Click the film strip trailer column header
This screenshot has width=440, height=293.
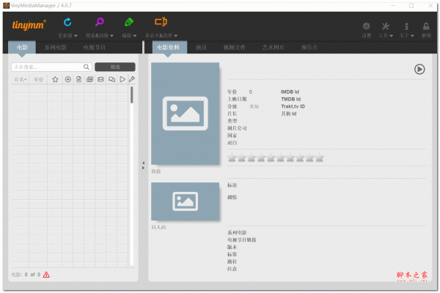[x=100, y=79]
